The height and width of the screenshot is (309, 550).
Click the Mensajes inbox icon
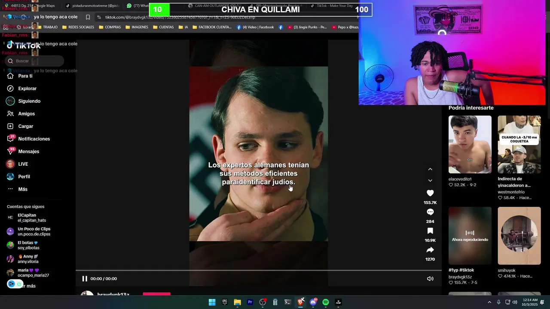pyautogui.click(x=10, y=151)
